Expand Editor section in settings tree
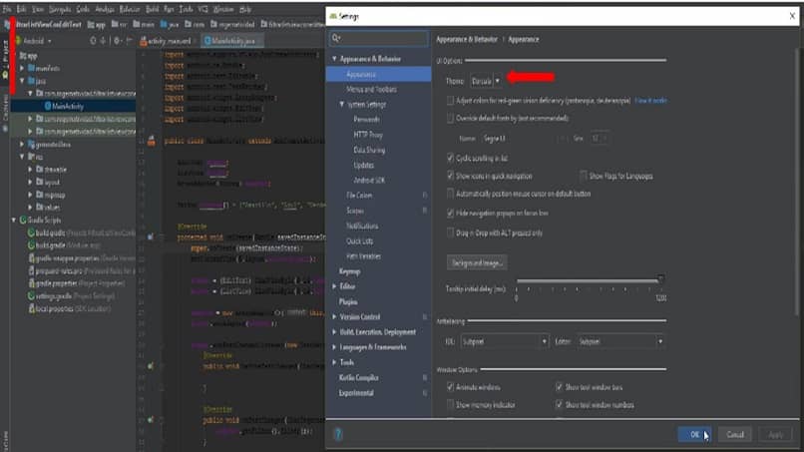Viewport: 804px width, 452px height. click(334, 286)
